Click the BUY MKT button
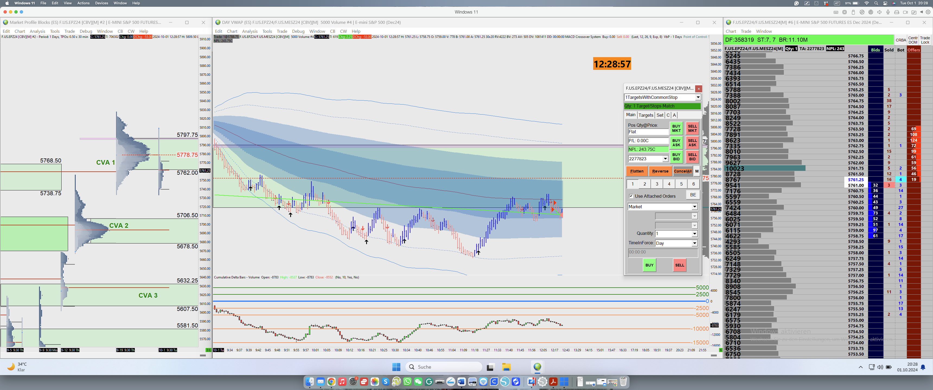 tap(676, 128)
